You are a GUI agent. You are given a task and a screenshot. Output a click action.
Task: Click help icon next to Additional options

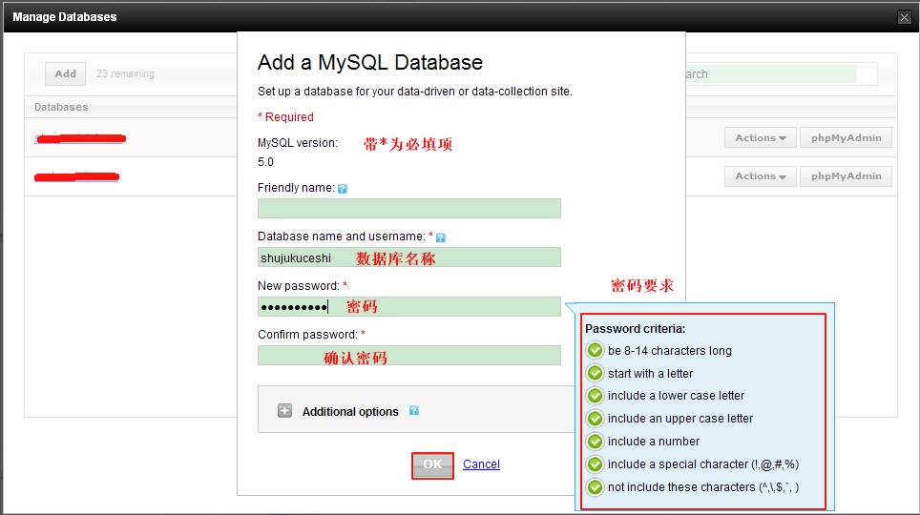coord(414,411)
